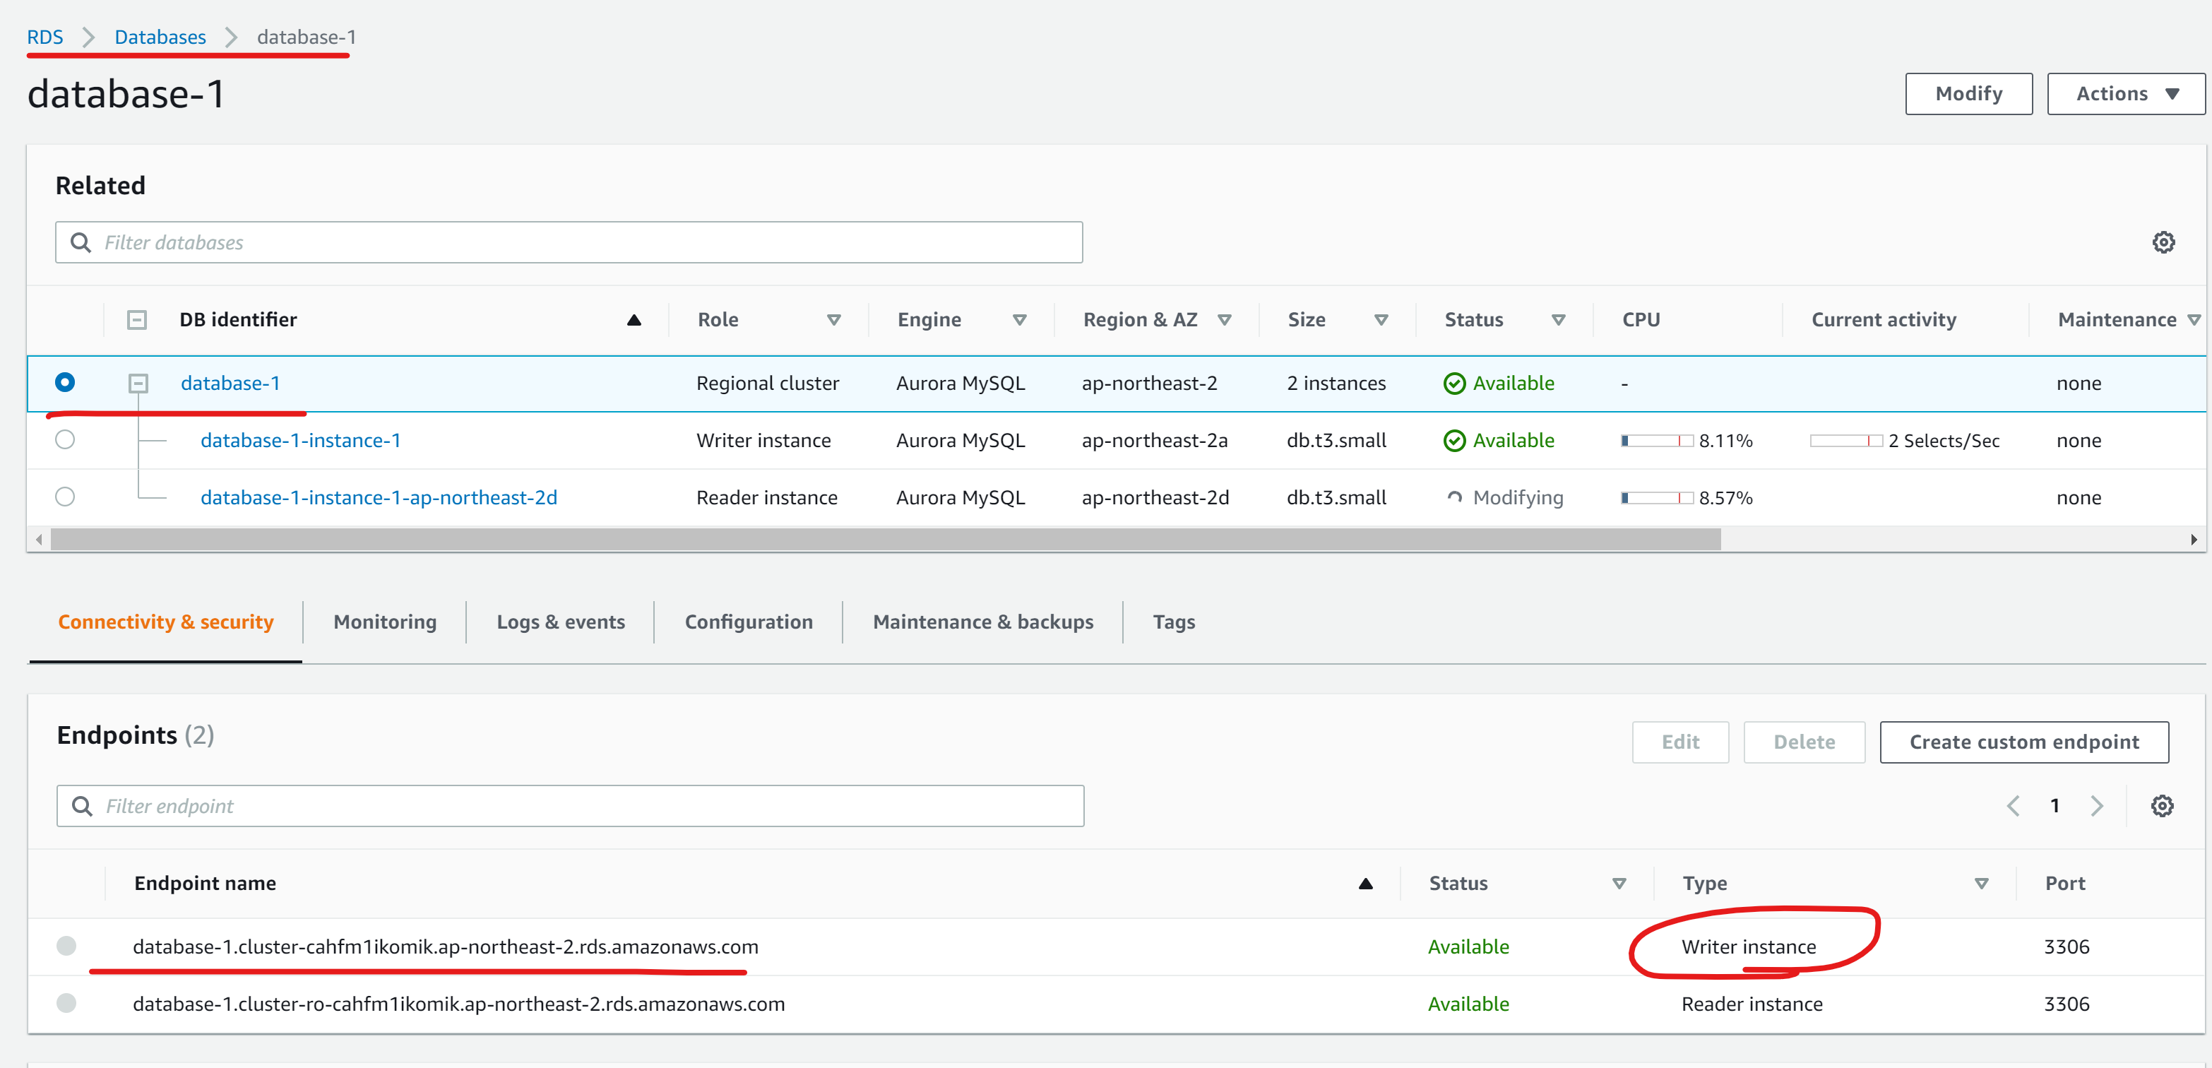Open the Role column filter dropdown
2212x1068 pixels.
(x=833, y=319)
